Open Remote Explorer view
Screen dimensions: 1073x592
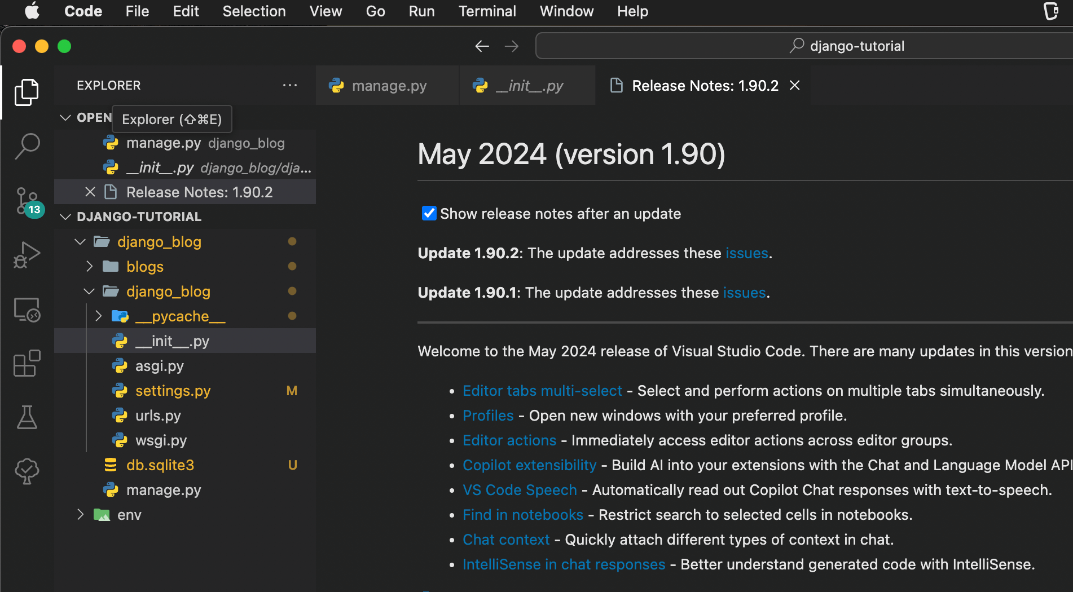(x=27, y=310)
